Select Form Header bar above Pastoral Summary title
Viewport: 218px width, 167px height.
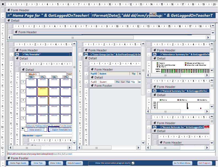coord(181,87)
